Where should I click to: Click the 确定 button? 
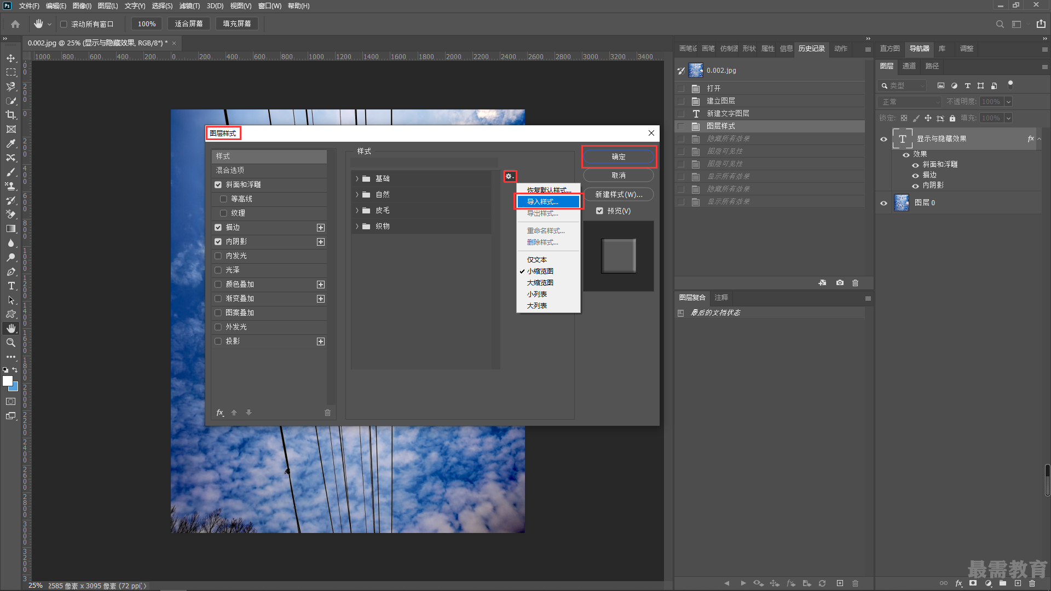(x=619, y=157)
